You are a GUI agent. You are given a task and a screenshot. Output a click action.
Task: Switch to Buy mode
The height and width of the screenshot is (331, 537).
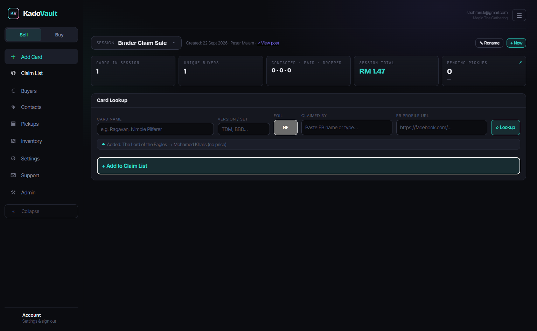(x=59, y=35)
